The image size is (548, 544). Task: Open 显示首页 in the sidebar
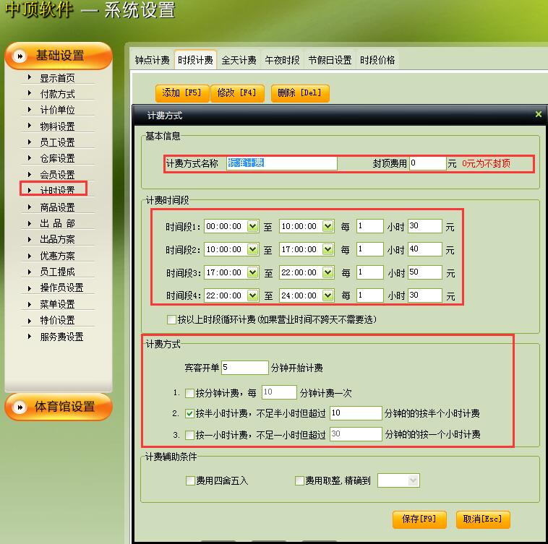[x=57, y=78]
